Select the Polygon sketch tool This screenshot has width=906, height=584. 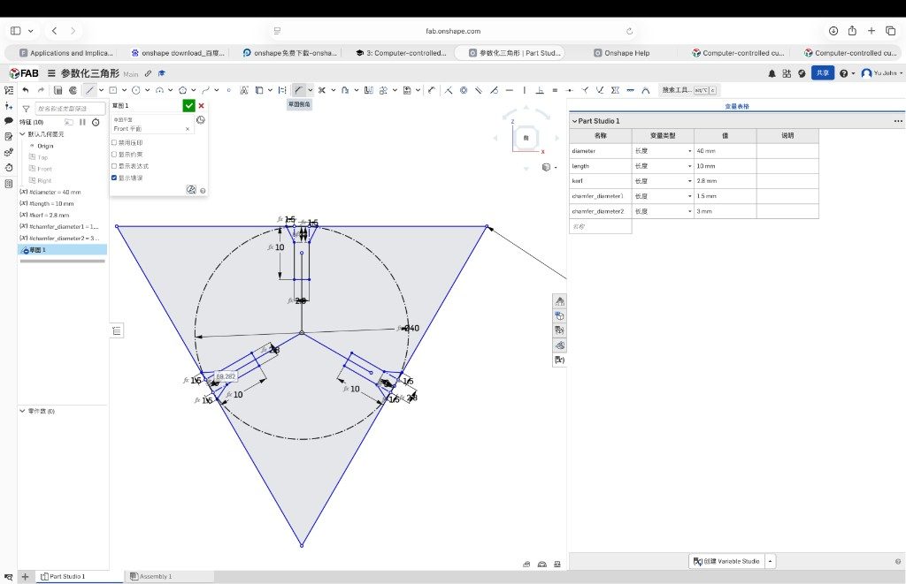point(182,90)
